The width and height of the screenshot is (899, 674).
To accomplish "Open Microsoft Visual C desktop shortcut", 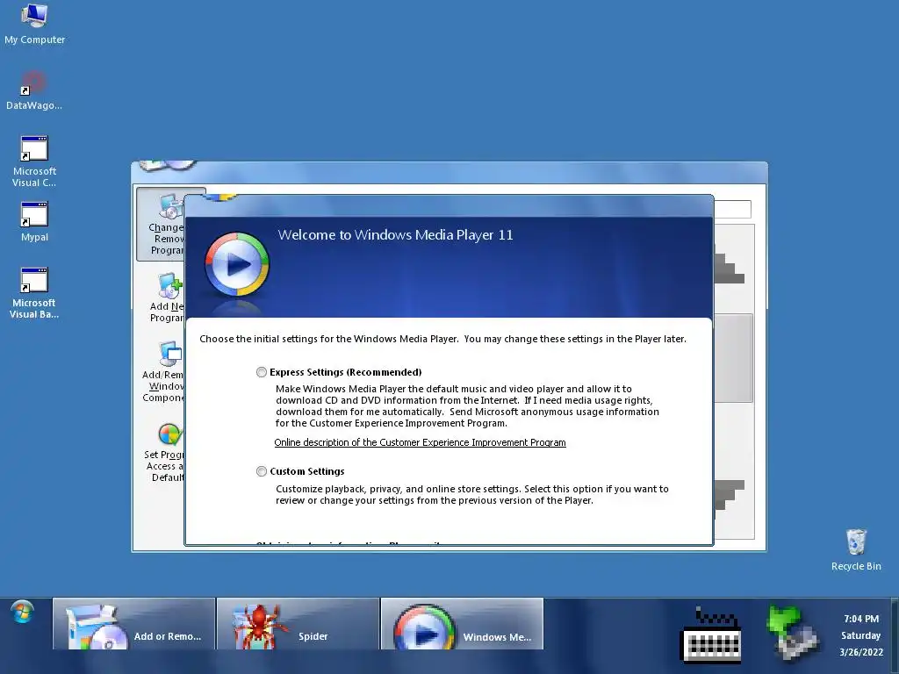I will pos(34,161).
